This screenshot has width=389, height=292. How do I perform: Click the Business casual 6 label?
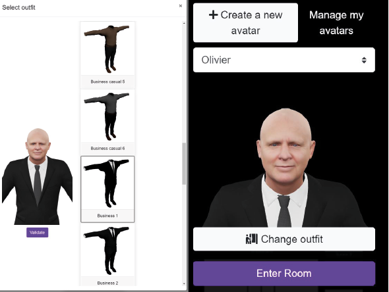pyautogui.click(x=107, y=149)
